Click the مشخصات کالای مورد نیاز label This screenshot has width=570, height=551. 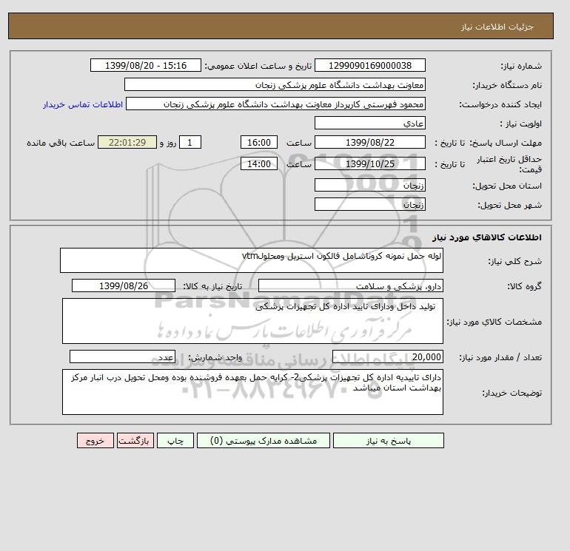tap(494, 322)
